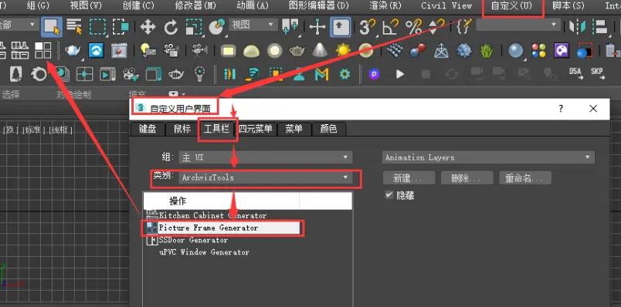This screenshot has width=621, height=307.
Task: Activate the Select and Place tool
Action: click(x=217, y=27)
